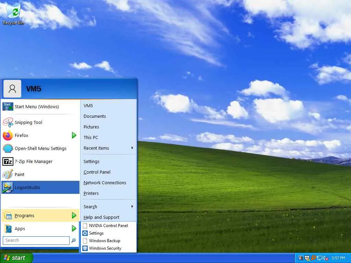Click the first system tray icon
This screenshot has height=263, width=351.
click(x=301, y=258)
